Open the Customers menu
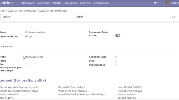The height and width of the screenshot is (100, 179). (x=43, y=3)
